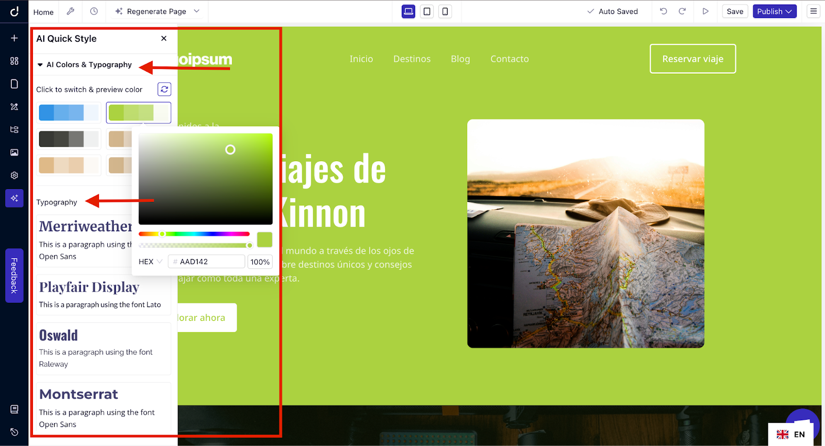The image size is (825, 446).
Task: Choose the Merriweather typography option
Action: pos(85,241)
